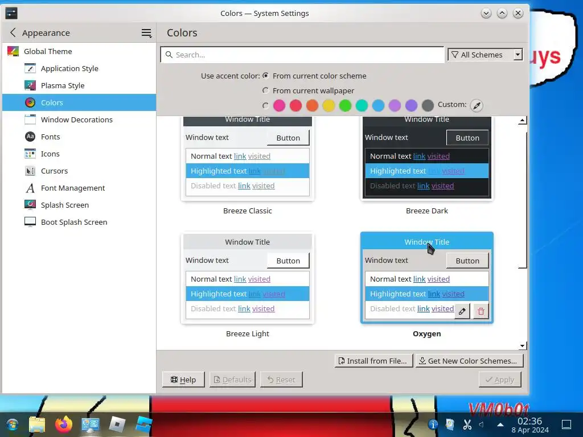Pick the red accent color

click(295, 105)
